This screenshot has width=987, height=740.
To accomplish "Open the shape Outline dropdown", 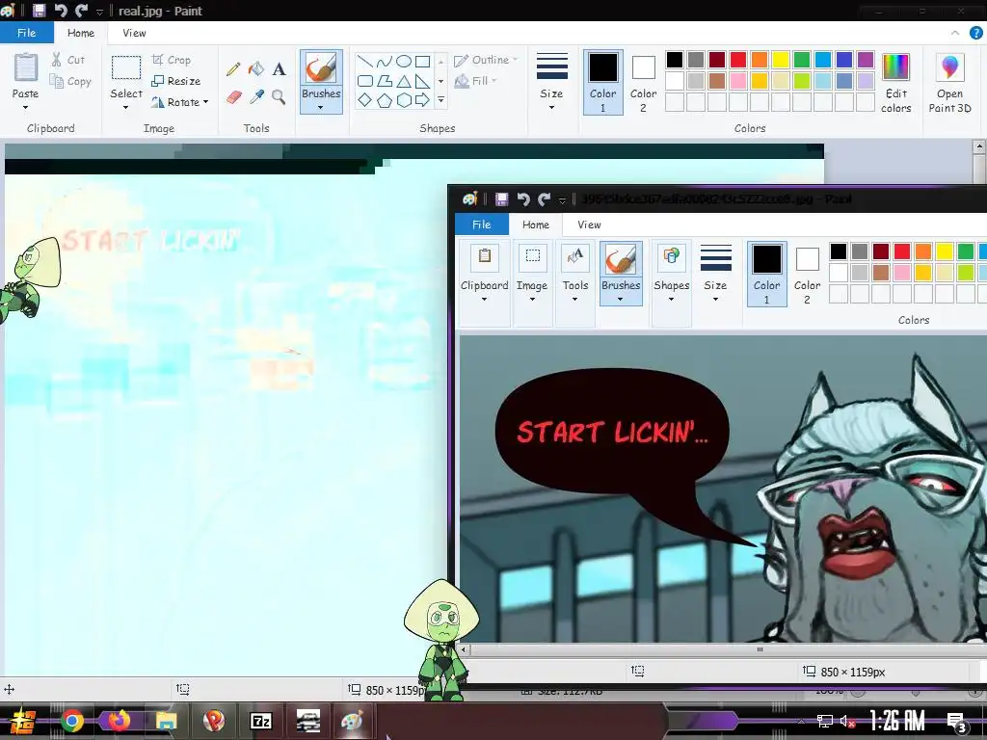I will pyautogui.click(x=486, y=60).
